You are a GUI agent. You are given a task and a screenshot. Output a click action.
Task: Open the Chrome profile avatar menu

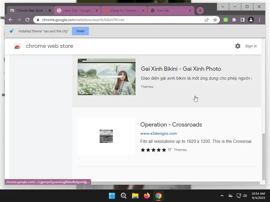point(251,20)
